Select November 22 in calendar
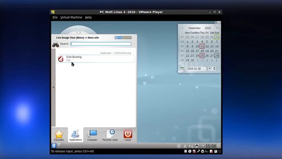282x159 pixels. click(187, 56)
